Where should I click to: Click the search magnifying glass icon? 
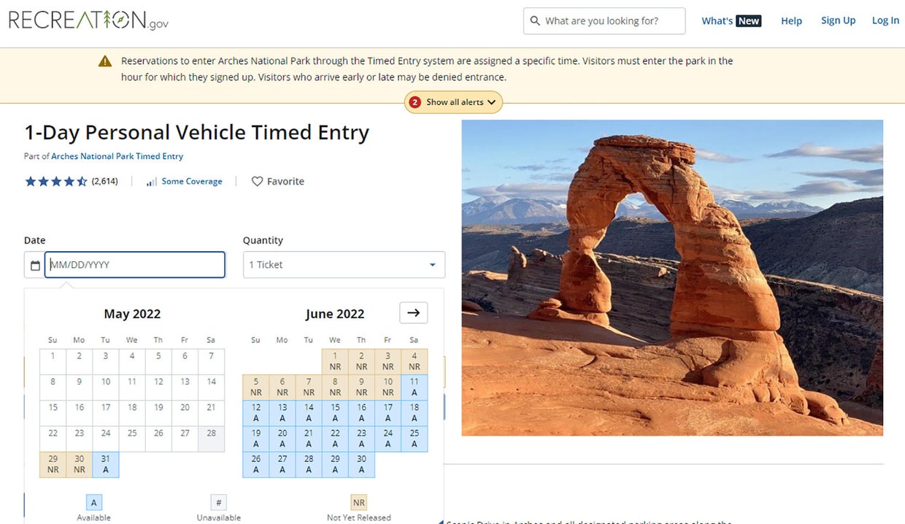coord(535,21)
